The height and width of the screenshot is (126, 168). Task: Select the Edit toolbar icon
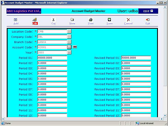click(x=35, y=20)
